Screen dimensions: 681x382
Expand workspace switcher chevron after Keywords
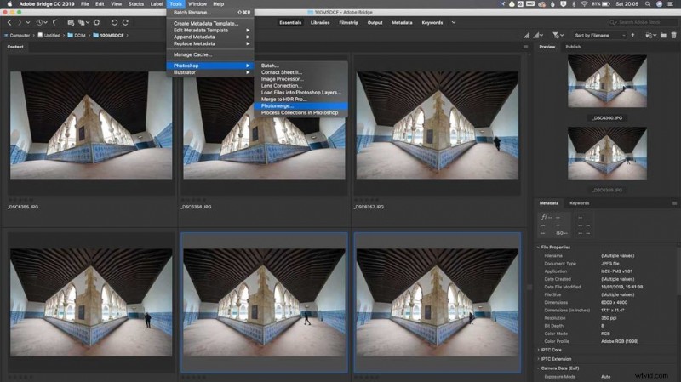[x=454, y=23]
